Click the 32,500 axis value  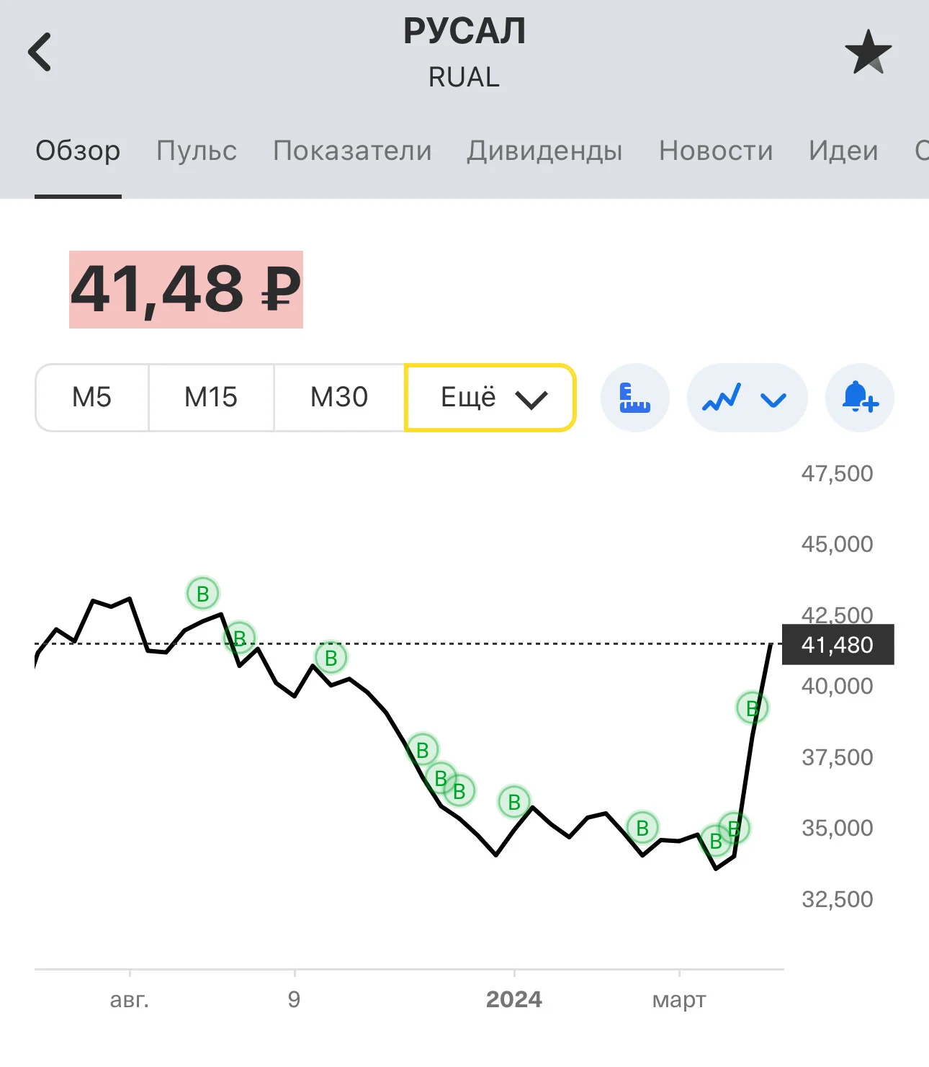(837, 899)
